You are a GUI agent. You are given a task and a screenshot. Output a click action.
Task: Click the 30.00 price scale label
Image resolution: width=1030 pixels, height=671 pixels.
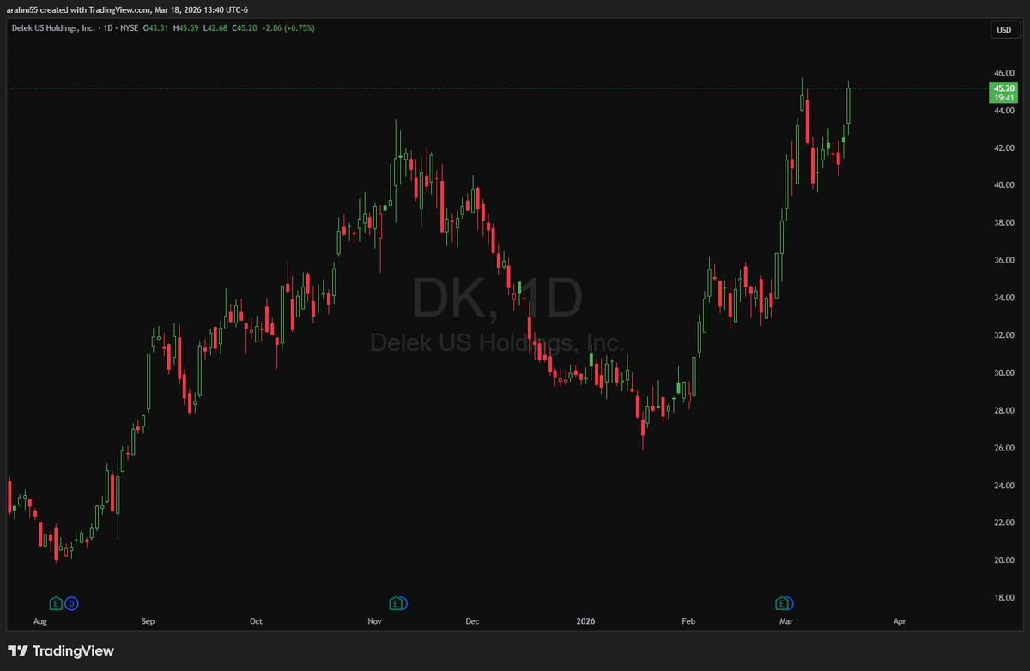point(1004,373)
